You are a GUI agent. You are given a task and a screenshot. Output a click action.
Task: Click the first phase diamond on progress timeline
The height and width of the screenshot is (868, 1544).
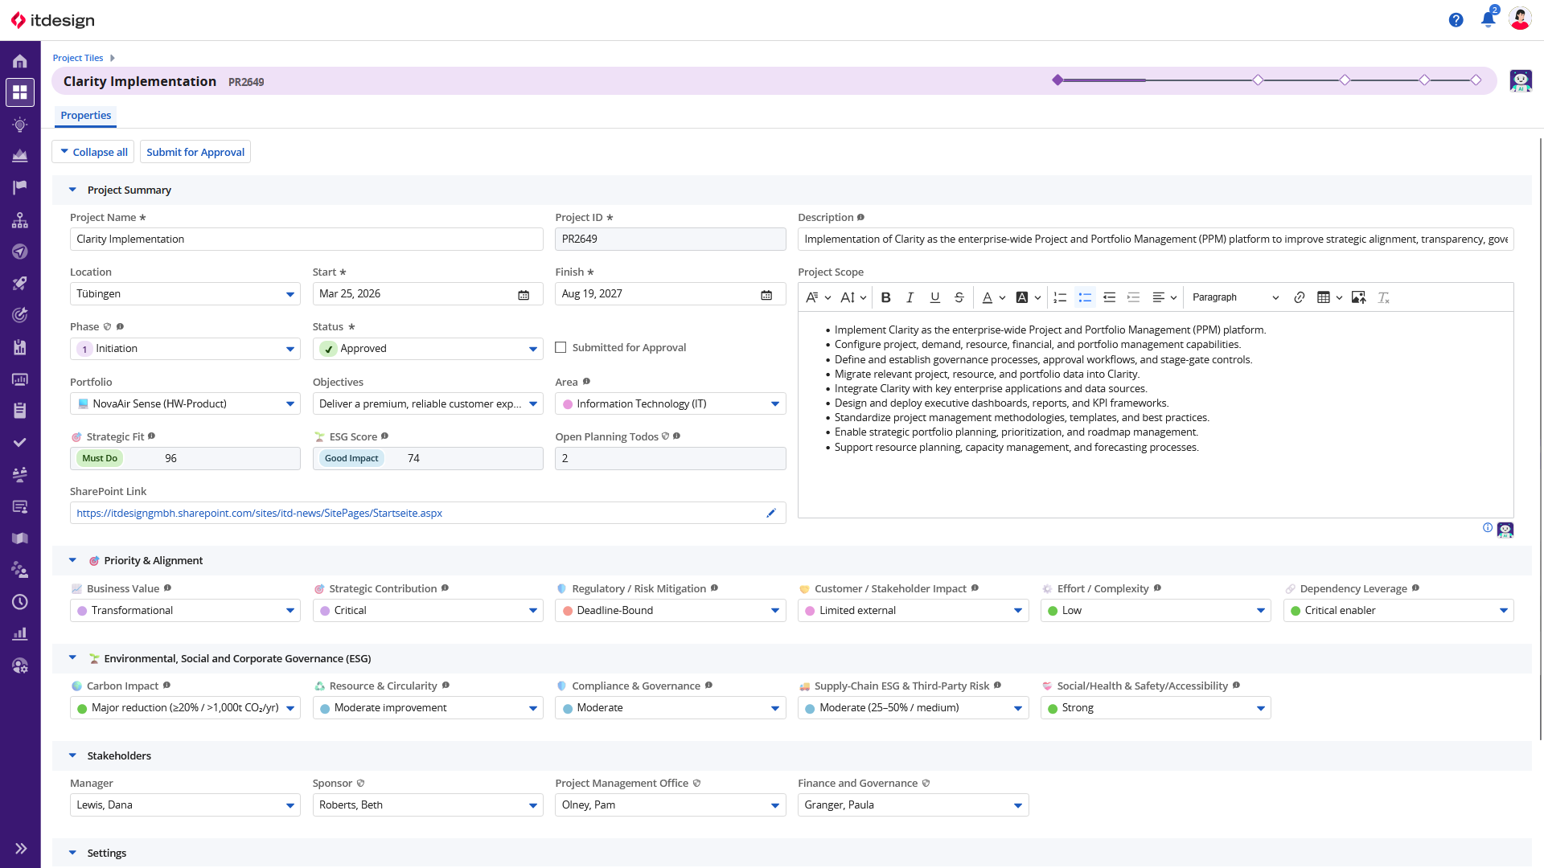click(x=1057, y=80)
